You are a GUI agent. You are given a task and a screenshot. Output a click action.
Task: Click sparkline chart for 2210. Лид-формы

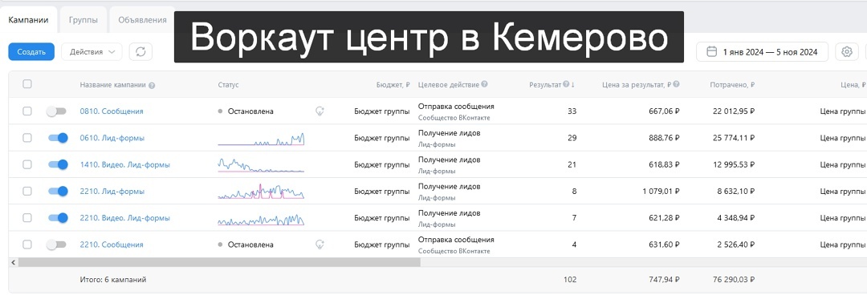[x=261, y=192]
